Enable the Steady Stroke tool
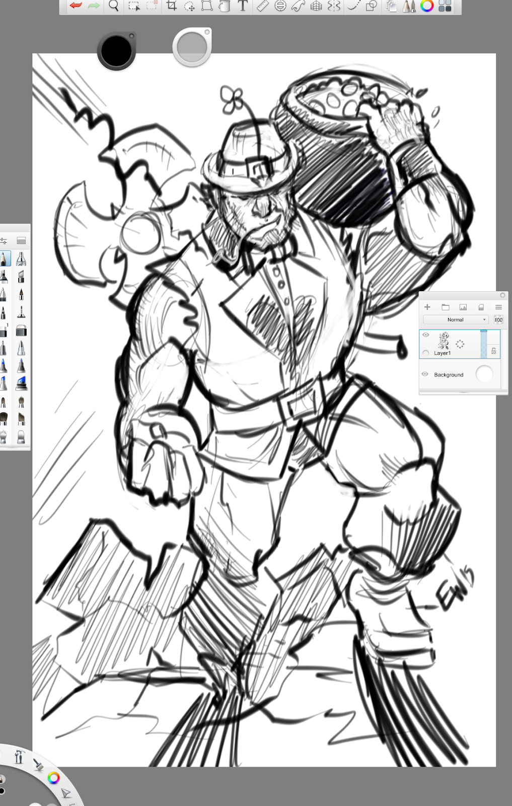The height and width of the screenshot is (806, 512). point(353,6)
